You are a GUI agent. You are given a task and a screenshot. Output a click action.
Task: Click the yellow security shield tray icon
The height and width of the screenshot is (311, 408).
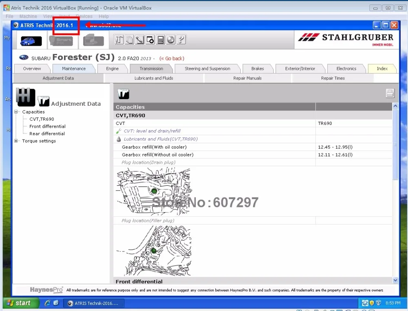pyautogui.click(x=372, y=303)
